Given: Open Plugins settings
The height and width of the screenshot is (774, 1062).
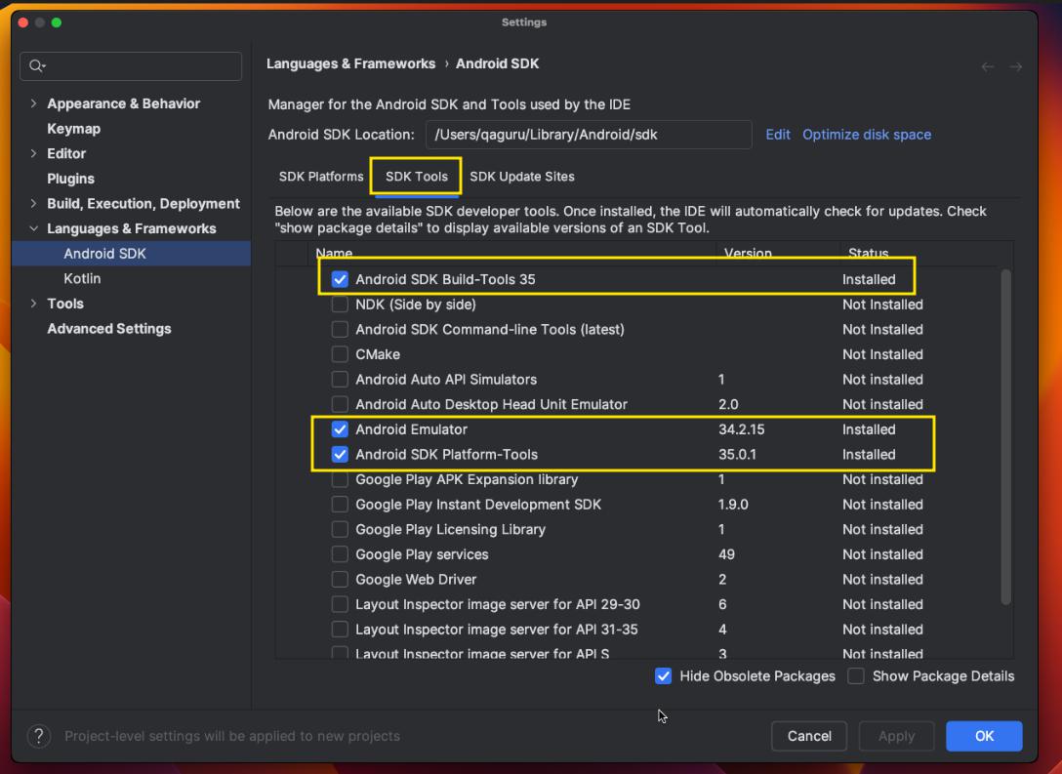Looking at the screenshot, I should [x=70, y=179].
